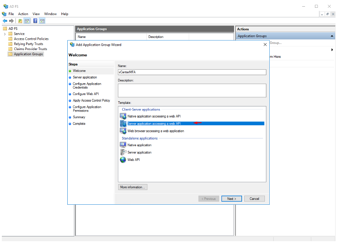This screenshot has height=243, width=337.
Task: Open the Action menu
Action: (x=23, y=14)
